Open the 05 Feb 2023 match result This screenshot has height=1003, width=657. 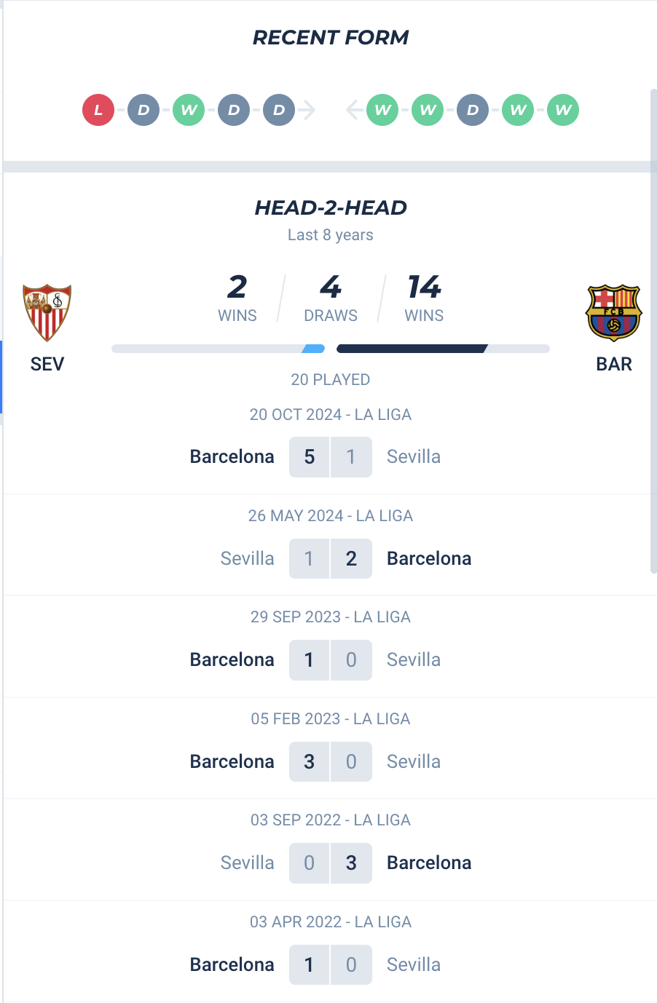pos(330,761)
